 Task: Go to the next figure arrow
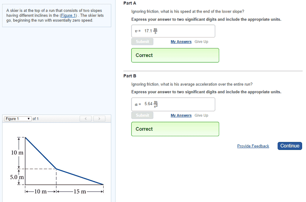pyautogui.click(x=99, y=119)
